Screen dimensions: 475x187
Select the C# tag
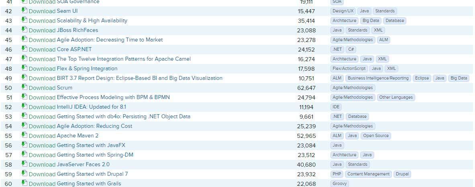click(x=351, y=50)
